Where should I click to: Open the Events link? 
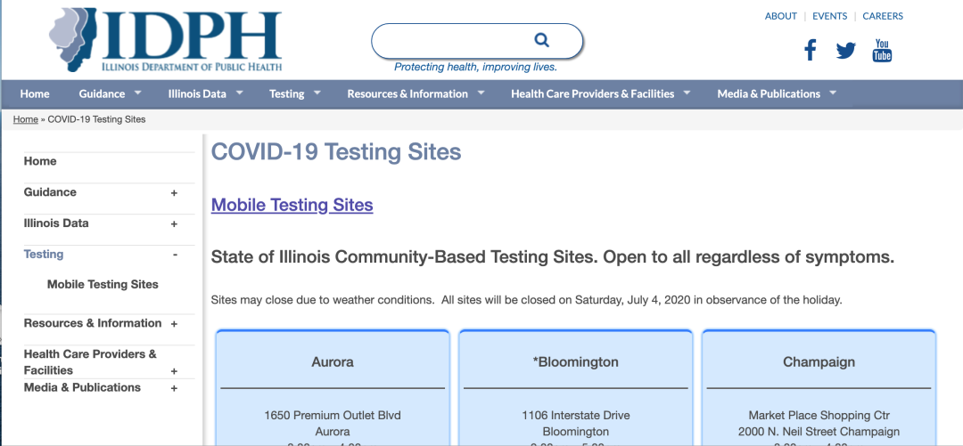click(830, 17)
